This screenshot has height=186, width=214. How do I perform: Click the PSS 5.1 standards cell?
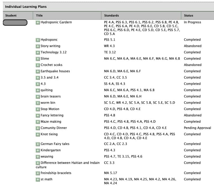[x=110, y=40]
